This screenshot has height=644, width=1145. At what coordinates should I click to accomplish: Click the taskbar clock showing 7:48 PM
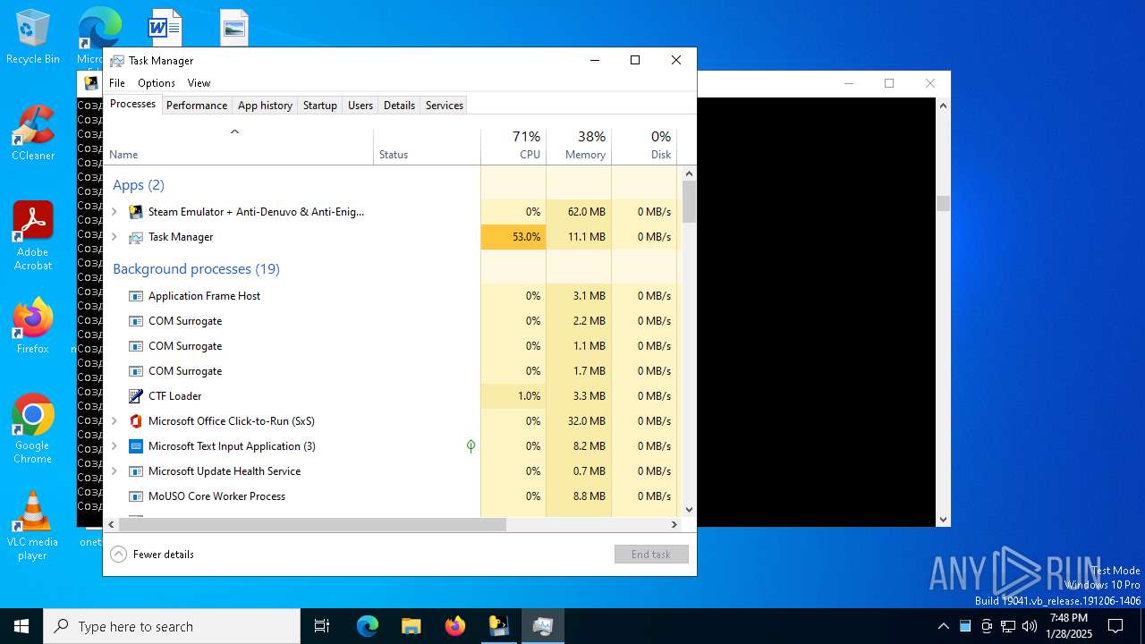pyautogui.click(x=1069, y=626)
